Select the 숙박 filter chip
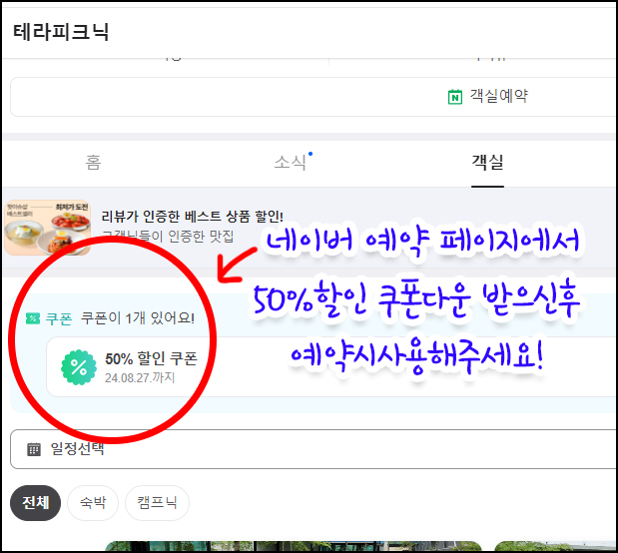The width and height of the screenshot is (618, 553). pos(91,503)
